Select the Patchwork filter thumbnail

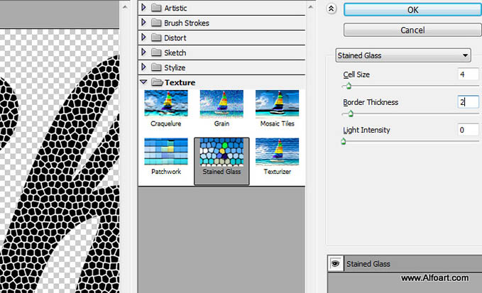(165, 156)
